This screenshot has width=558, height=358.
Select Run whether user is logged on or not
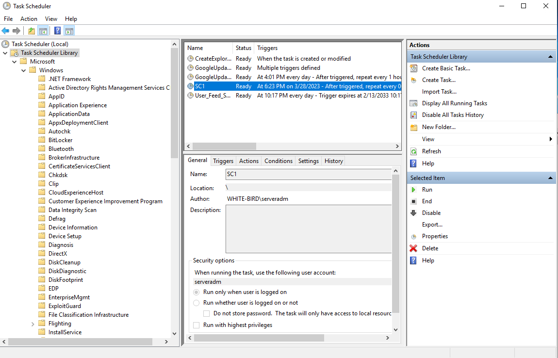click(x=197, y=303)
